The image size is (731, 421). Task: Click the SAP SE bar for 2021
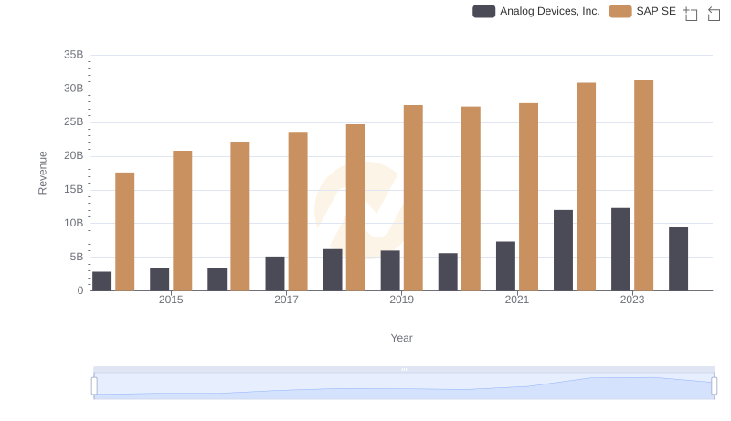tap(528, 197)
